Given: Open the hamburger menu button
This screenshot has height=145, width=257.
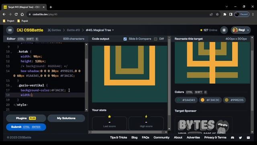Looking at the screenshot, I should tap(10, 30).
